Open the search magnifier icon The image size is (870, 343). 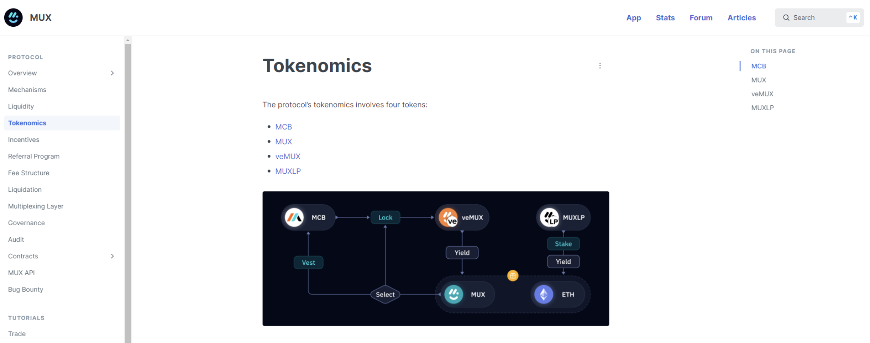click(786, 17)
